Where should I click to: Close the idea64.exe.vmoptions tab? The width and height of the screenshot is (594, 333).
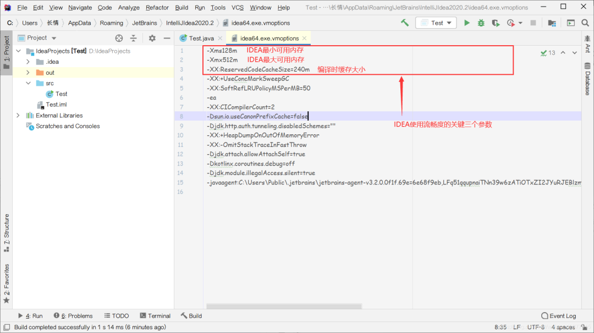point(304,39)
